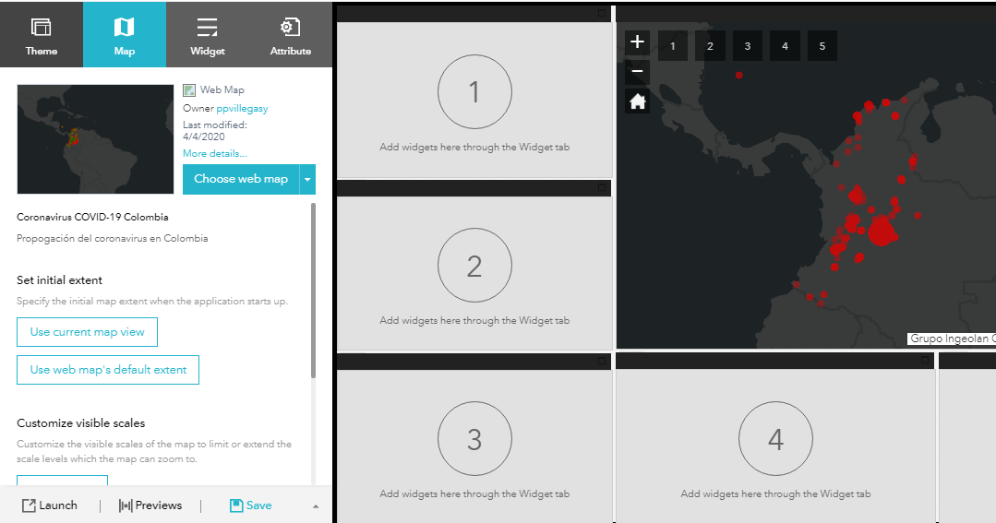Expand the Choose web map dropdown arrow
This screenshot has width=996, height=523.
[307, 179]
